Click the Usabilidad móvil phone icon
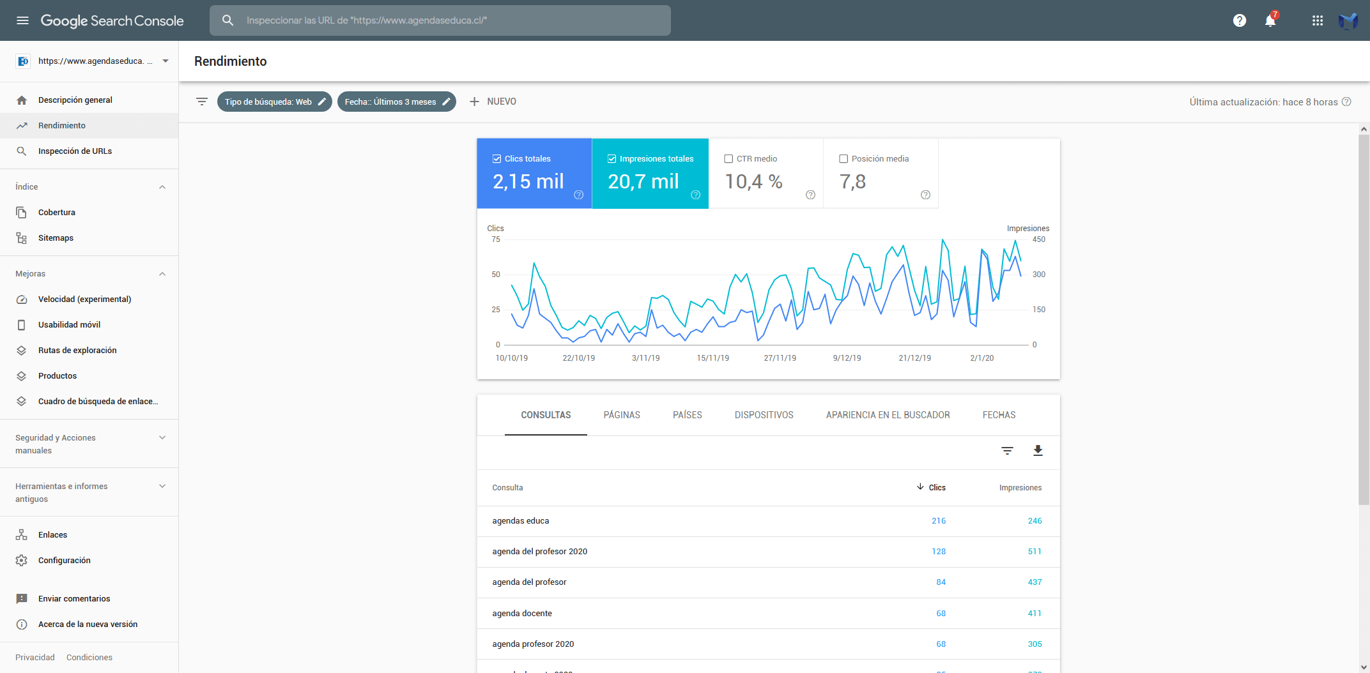Viewport: 1370px width, 673px height. (x=22, y=324)
